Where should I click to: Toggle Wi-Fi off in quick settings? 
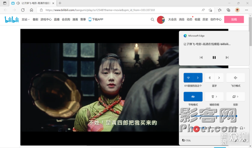point(188,78)
